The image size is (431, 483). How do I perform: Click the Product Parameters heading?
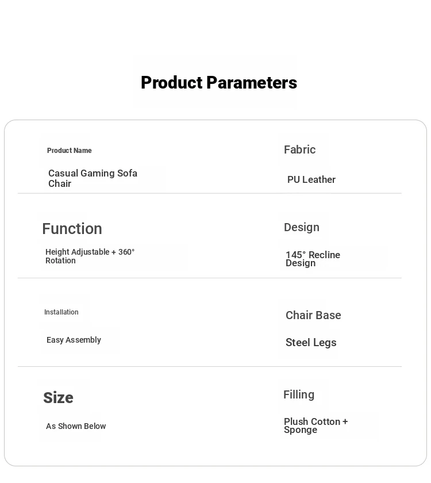click(219, 83)
